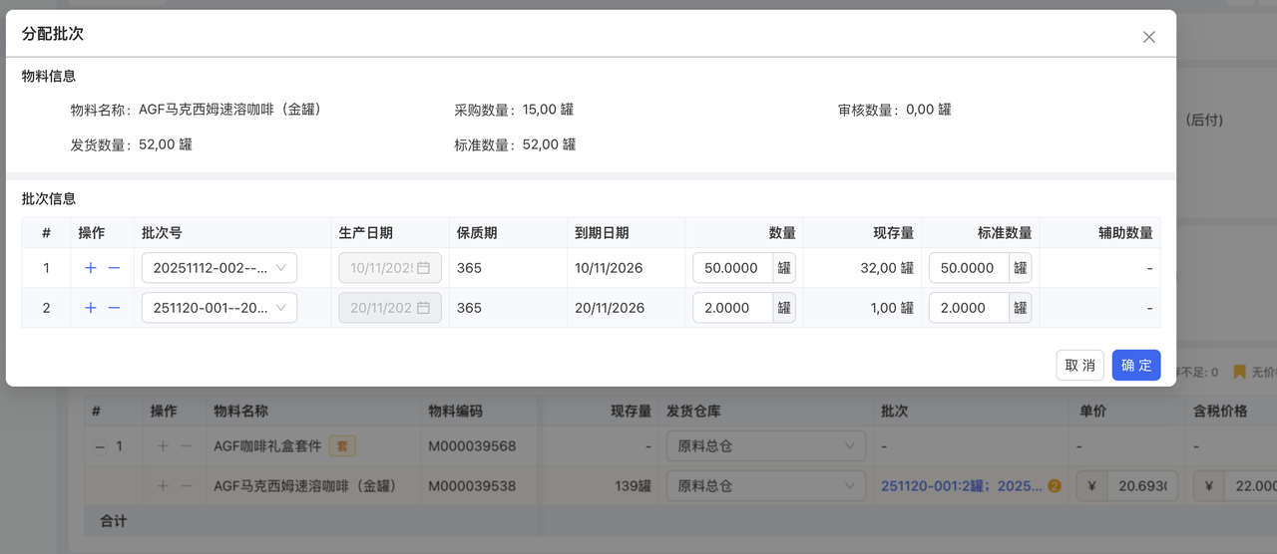This screenshot has width=1277, height=554.
Task: Edit the 数量 field showing 50.0000
Action: point(733,268)
